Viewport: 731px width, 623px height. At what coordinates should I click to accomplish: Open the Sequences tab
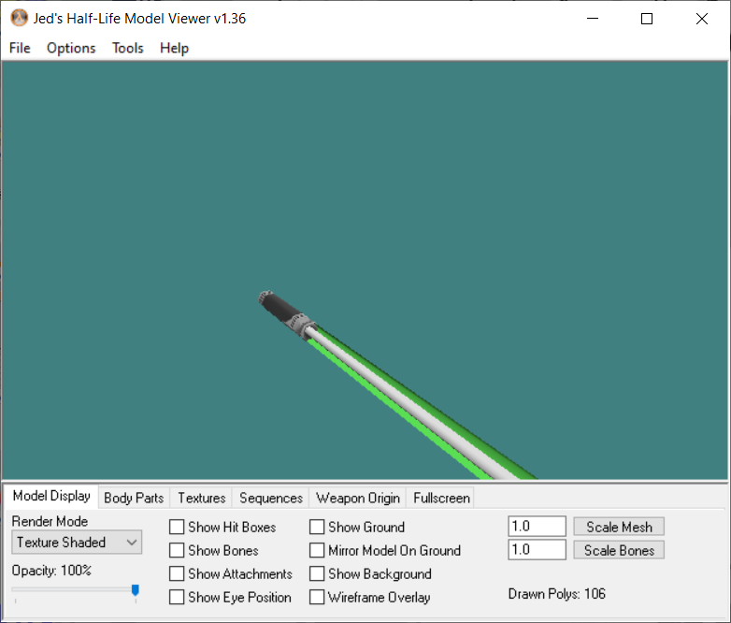[x=271, y=498]
